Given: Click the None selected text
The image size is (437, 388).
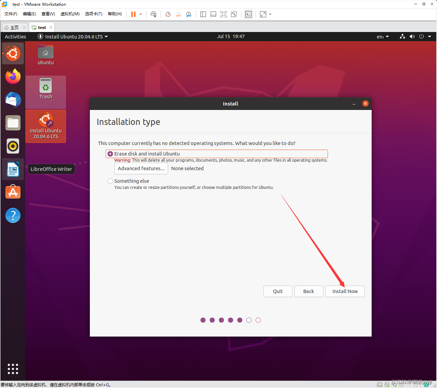Looking at the screenshot, I should click(188, 168).
